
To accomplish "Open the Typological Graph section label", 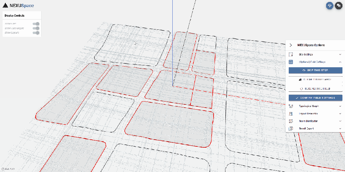I will tap(309, 106).
